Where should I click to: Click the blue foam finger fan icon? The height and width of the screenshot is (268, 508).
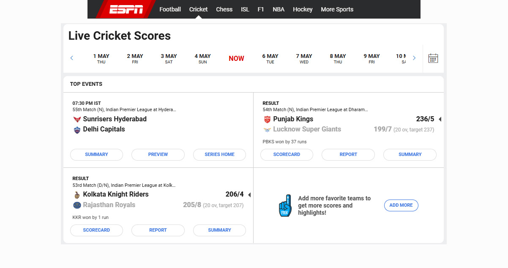point(285,206)
